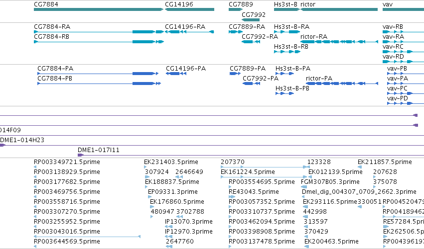Click the RP003137478.5prime EST label
Image resolution: width=424 pixels, height=249 pixels.
(262, 242)
